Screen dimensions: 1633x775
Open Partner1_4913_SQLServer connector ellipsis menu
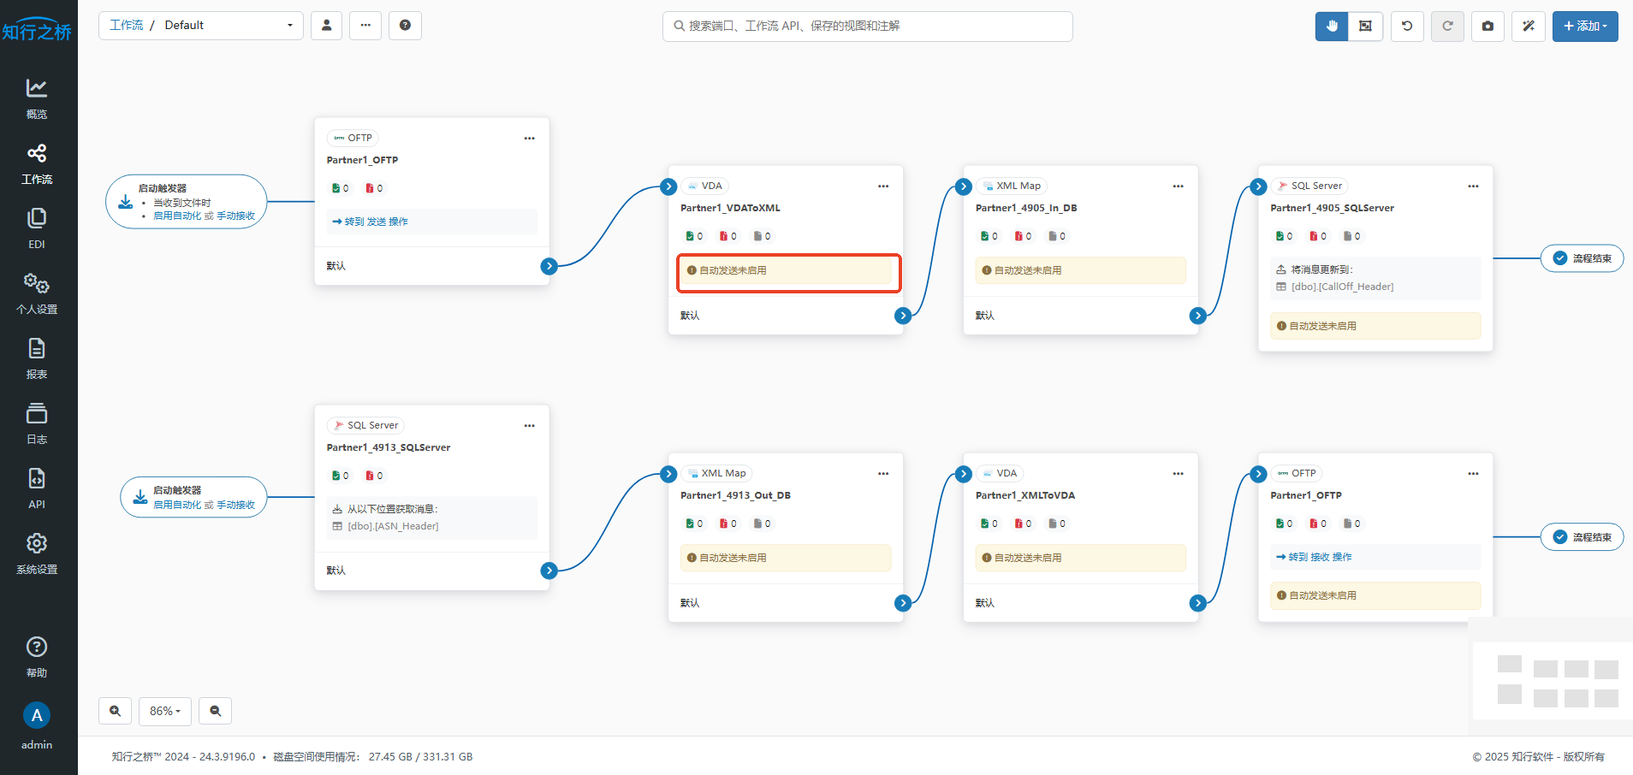click(x=529, y=425)
